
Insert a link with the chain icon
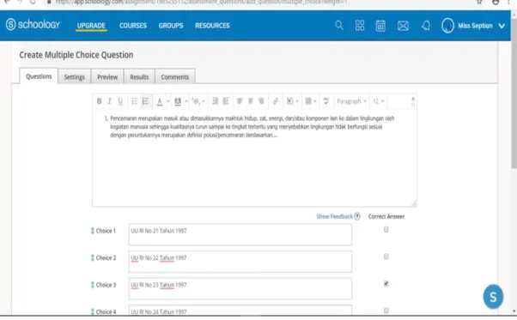tap(276, 101)
